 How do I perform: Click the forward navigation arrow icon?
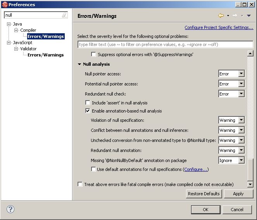(x=235, y=15)
